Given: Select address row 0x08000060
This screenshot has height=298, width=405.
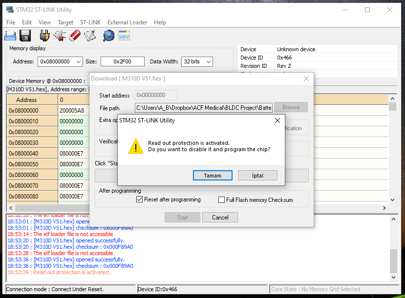Looking at the screenshot, I should (x=32, y=175).
